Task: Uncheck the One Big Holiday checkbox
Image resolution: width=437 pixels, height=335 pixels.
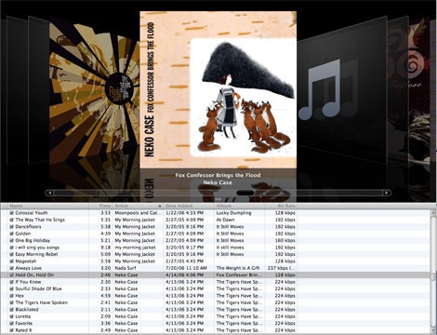Action: click(11, 241)
